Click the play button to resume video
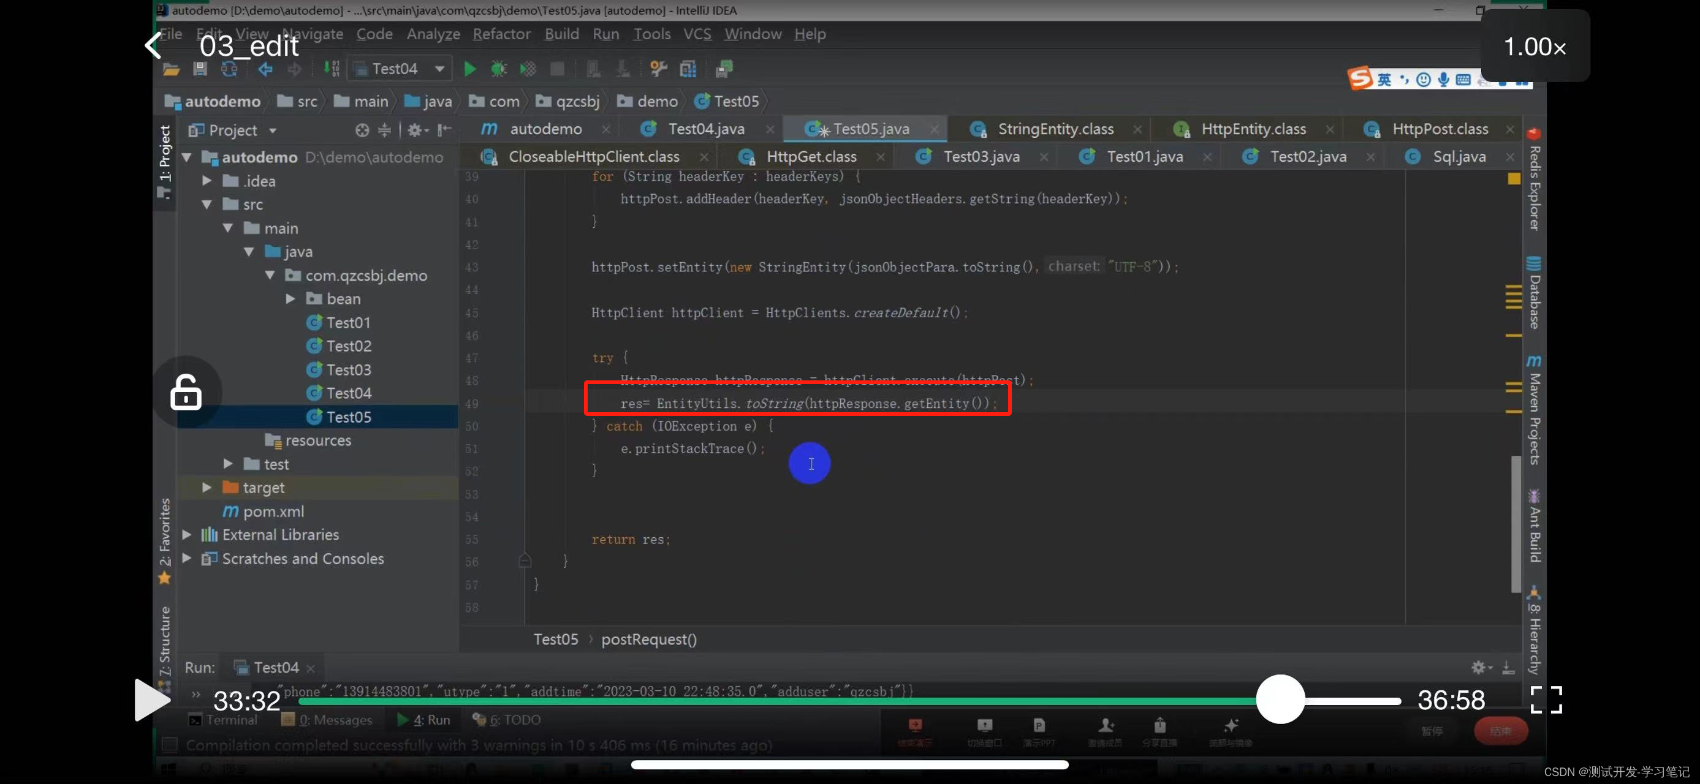1700x784 pixels. pyautogui.click(x=152, y=698)
